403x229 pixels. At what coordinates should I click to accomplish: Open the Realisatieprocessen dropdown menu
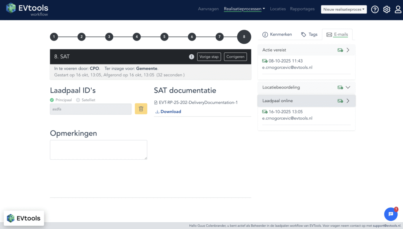pos(244,9)
